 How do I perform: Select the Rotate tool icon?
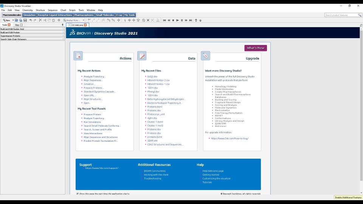pyautogui.click(x=129, y=20)
